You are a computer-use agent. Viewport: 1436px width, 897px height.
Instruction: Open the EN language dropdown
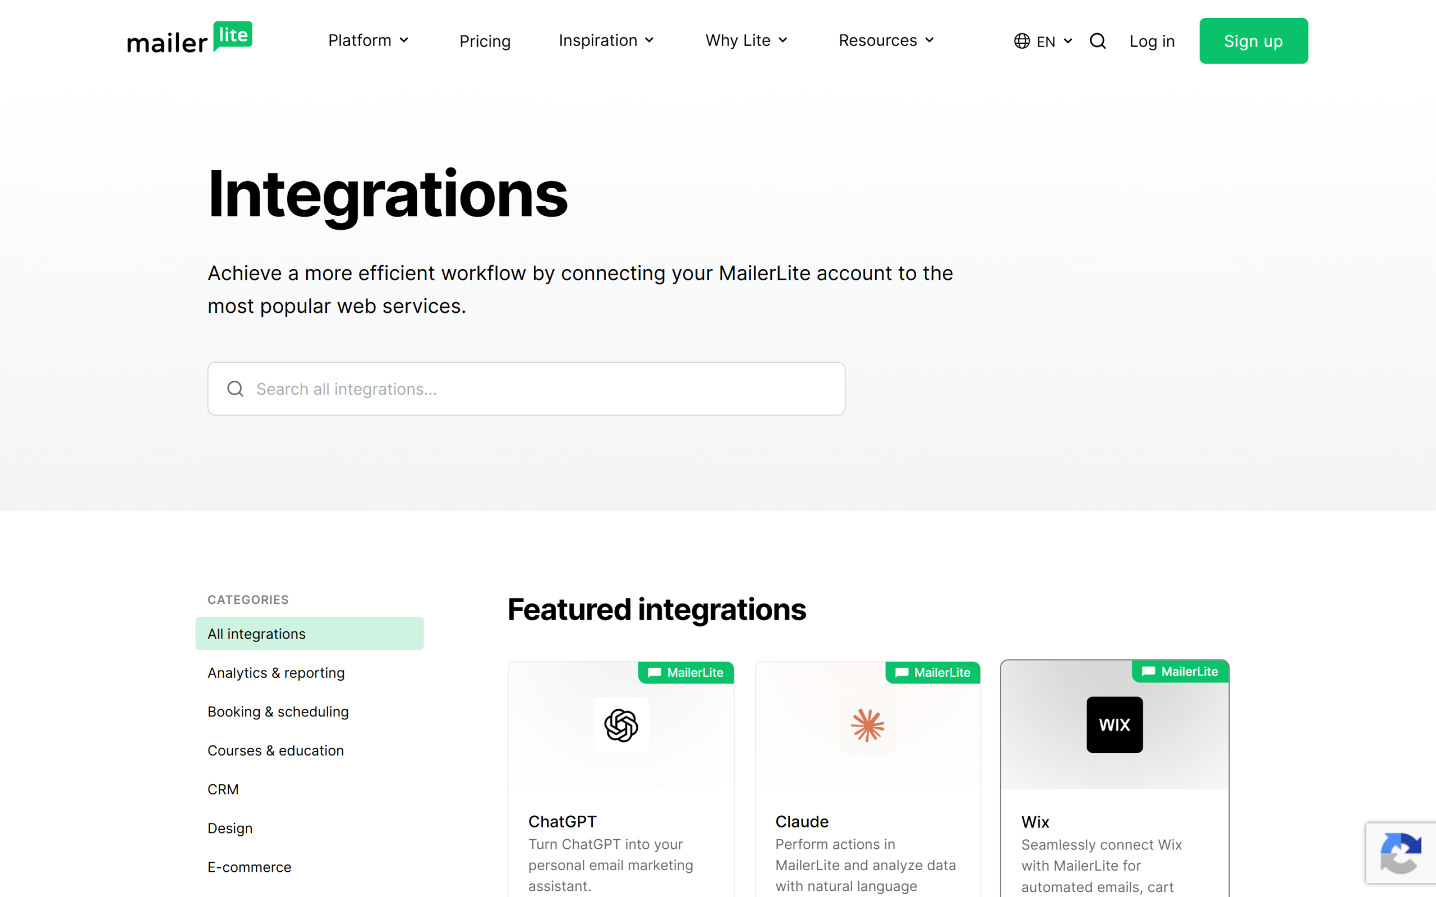pyautogui.click(x=1043, y=41)
